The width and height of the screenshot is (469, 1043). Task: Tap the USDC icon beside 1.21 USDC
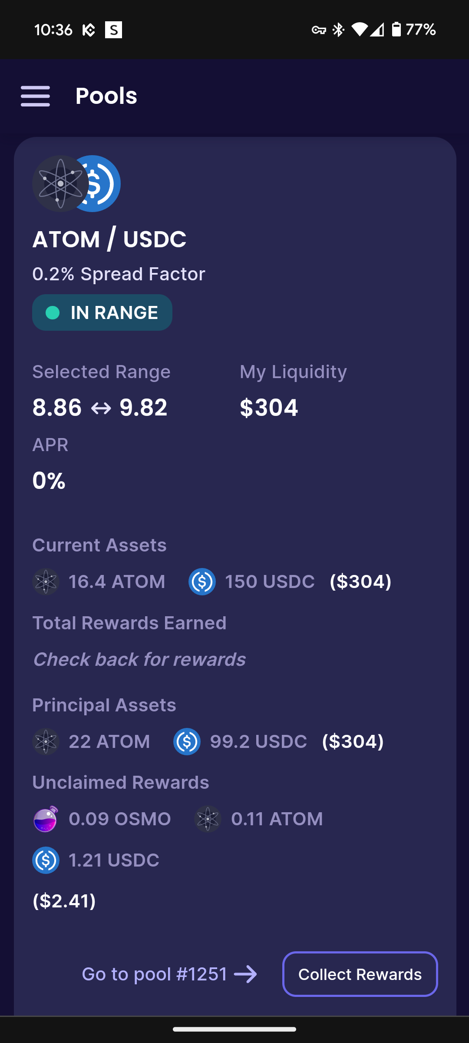pos(46,860)
